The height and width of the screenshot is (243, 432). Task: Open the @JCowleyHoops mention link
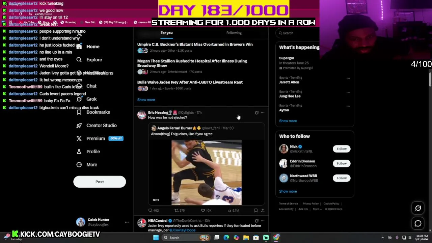point(182,230)
